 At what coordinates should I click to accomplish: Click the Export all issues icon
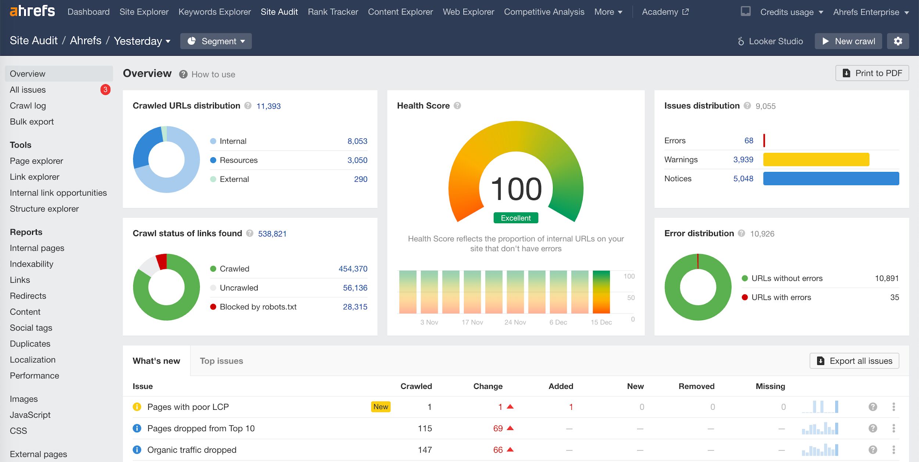pyautogui.click(x=820, y=361)
